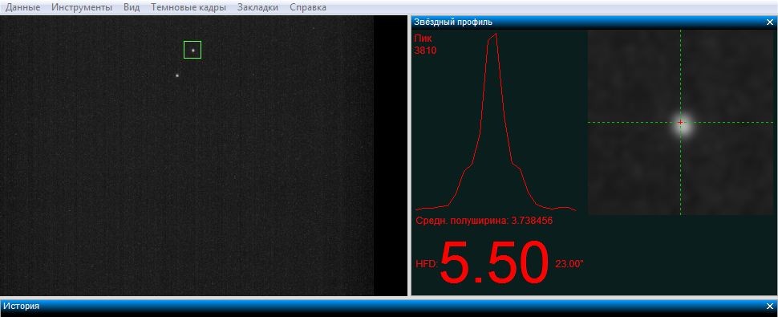Select the star inside the green box

(192, 50)
